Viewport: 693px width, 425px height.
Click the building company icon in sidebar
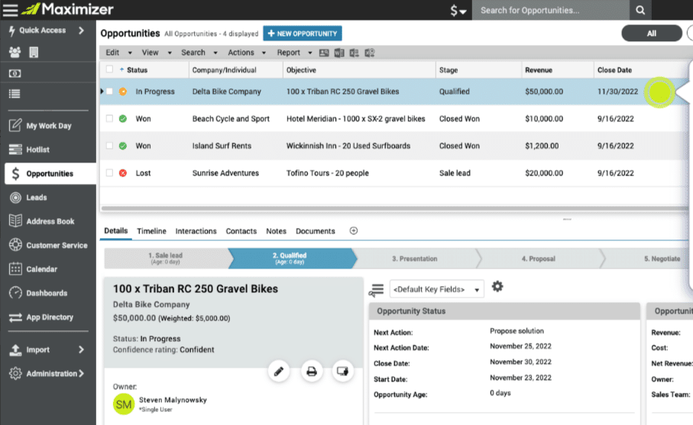click(x=34, y=53)
